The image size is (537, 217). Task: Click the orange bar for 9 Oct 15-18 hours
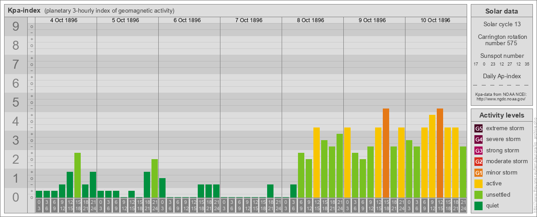coord(386,153)
